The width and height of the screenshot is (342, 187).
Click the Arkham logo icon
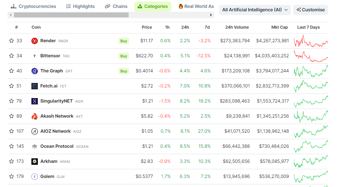[x=34, y=161]
